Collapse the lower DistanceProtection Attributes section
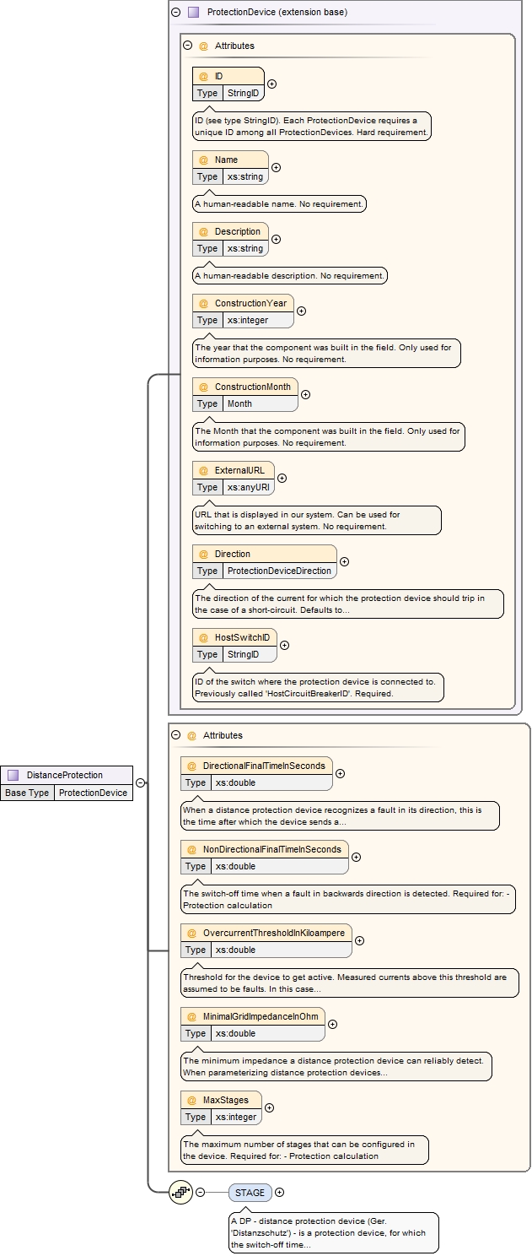Viewport: 532px width, 1256px height. (175, 735)
